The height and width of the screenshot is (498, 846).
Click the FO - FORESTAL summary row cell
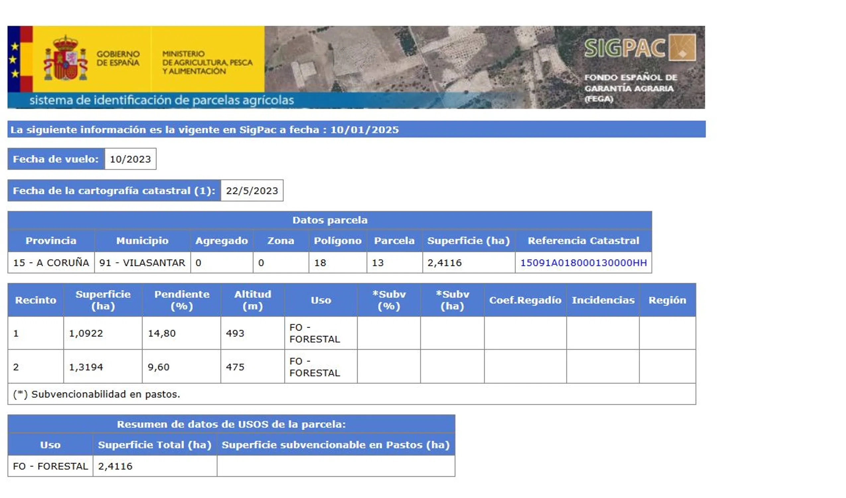click(x=50, y=466)
